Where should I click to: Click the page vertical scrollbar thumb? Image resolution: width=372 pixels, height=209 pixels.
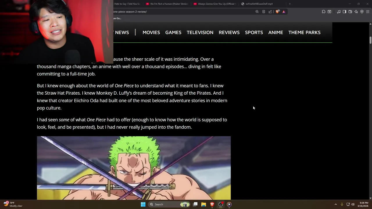[x=371, y=40]
